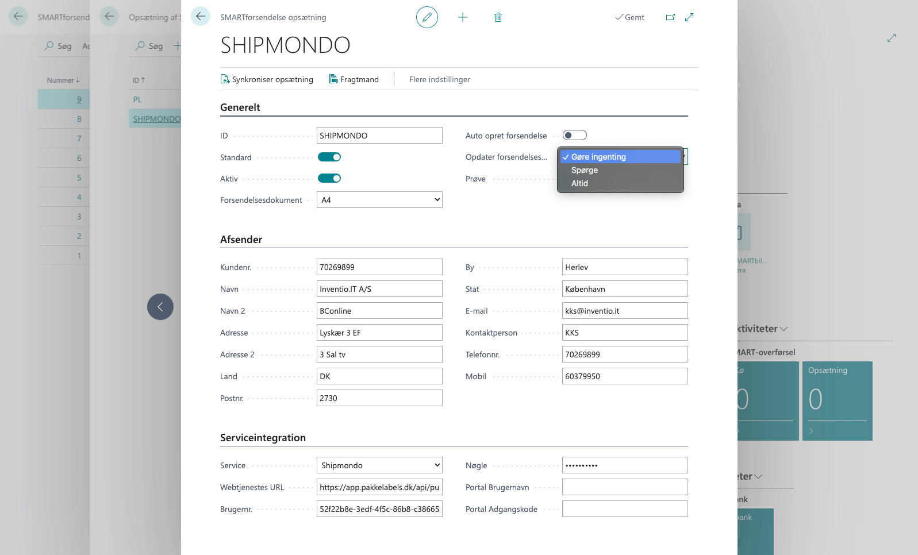Click back arrow of SMARTforsend page

pos(18,16)
